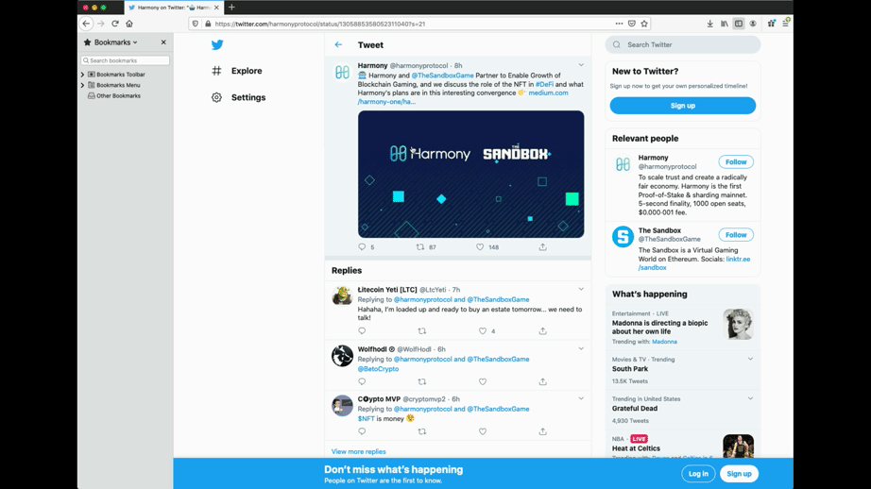Open View more replies link
This screenshot has width=871, height=489.
[x=358, y=452]
